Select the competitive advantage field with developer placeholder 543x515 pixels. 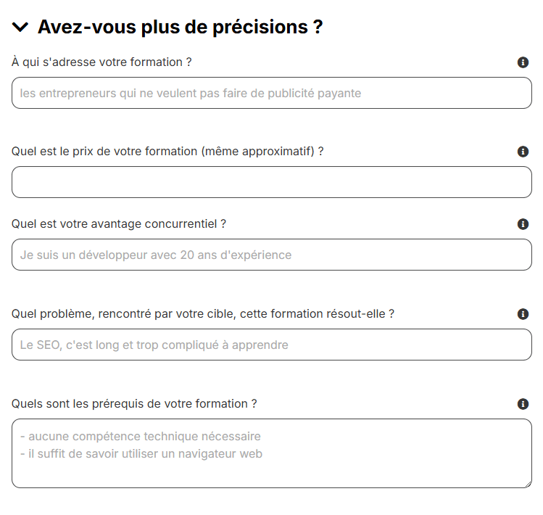coord(271,255)
